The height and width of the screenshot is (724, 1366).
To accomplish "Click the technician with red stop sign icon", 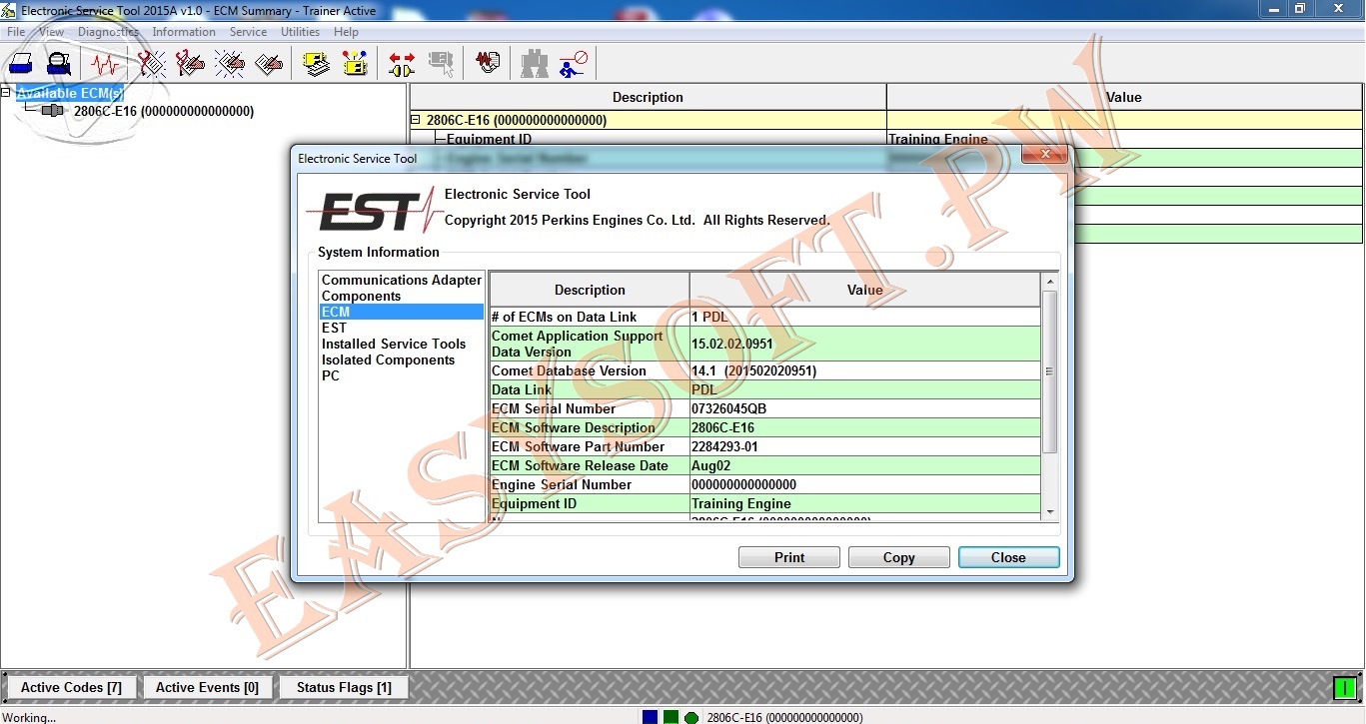I will coord(574,64).
